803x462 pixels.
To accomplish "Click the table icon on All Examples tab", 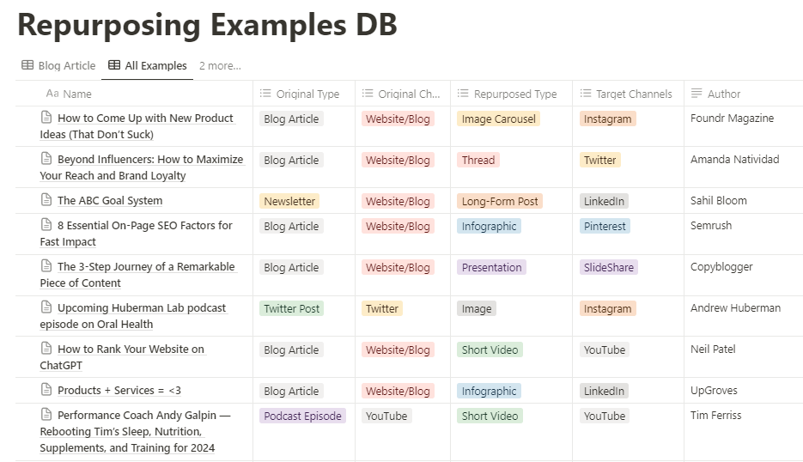I will (114, 65).
